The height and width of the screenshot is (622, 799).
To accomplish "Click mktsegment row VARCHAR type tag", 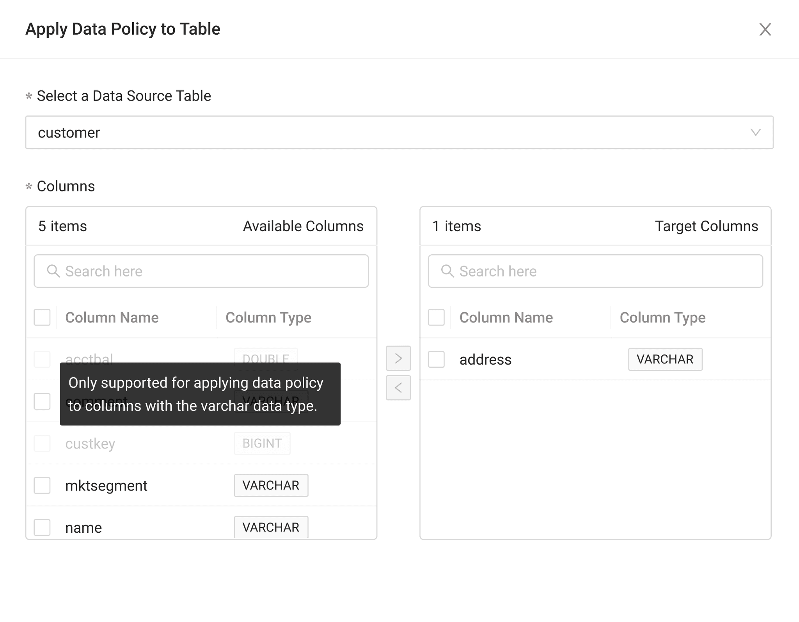I will pyautogui.click(x=271, y=486).
